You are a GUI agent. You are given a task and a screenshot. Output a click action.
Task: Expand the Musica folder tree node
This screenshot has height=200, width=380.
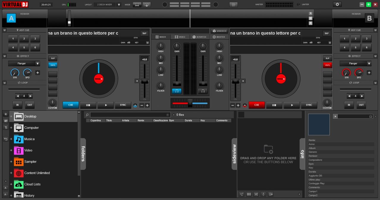[x=11, y=139]
